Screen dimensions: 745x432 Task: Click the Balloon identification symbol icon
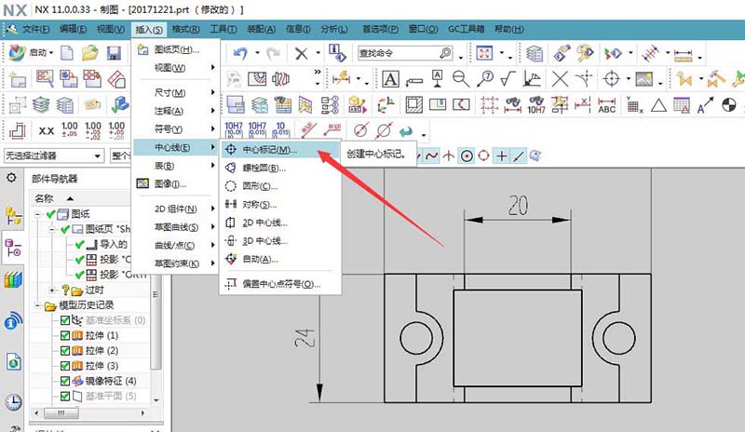pyautogui.click(x=484, y=79)
